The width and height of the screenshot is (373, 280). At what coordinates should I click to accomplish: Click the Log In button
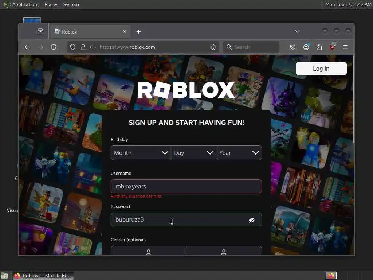(321, 69)
